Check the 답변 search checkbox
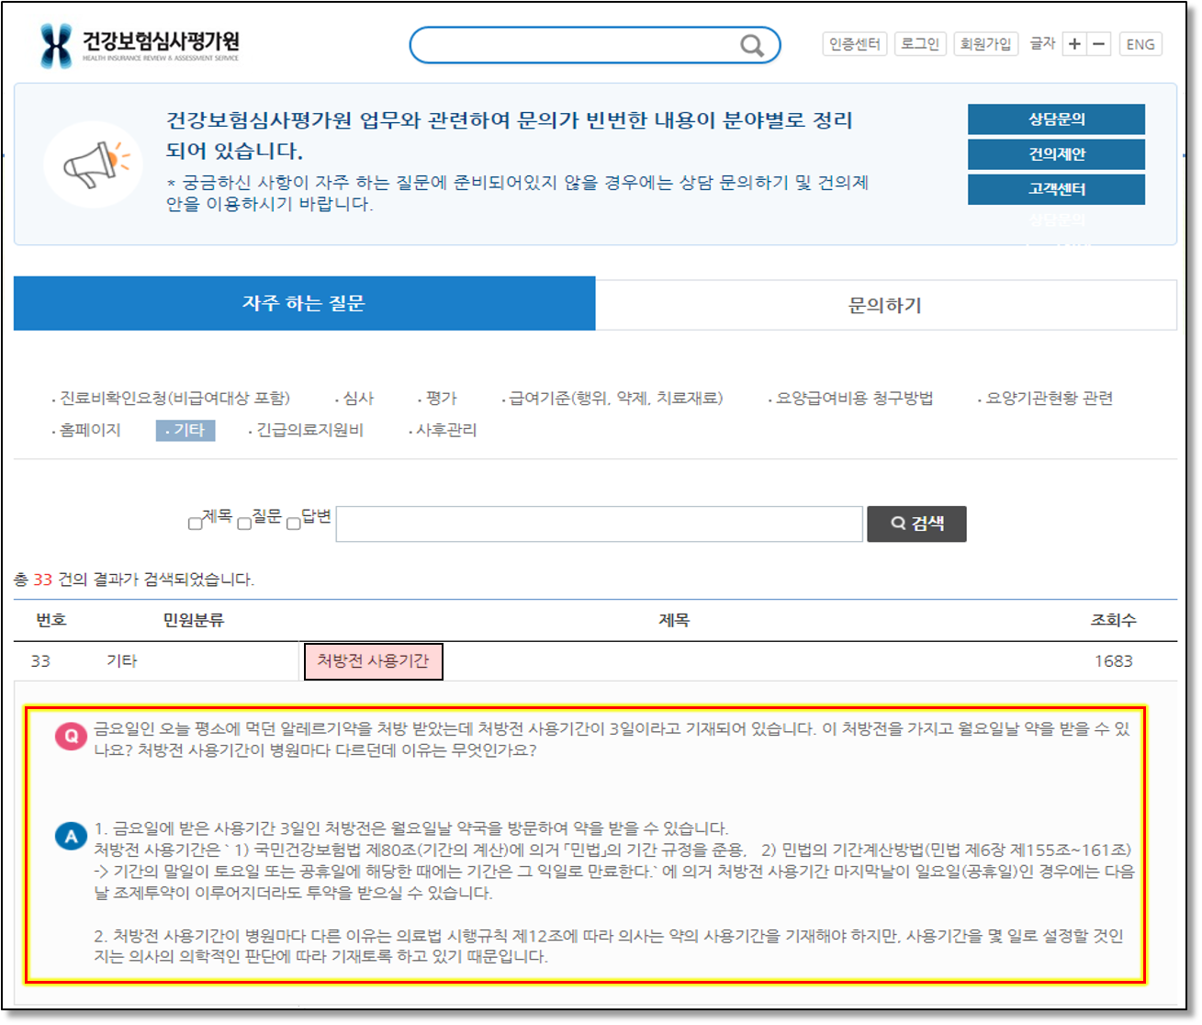This screenshot has height=1025, width=1202. [x=294, y=524]
